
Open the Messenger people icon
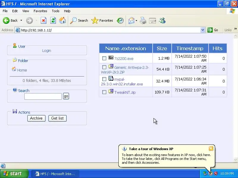point(162,20)
